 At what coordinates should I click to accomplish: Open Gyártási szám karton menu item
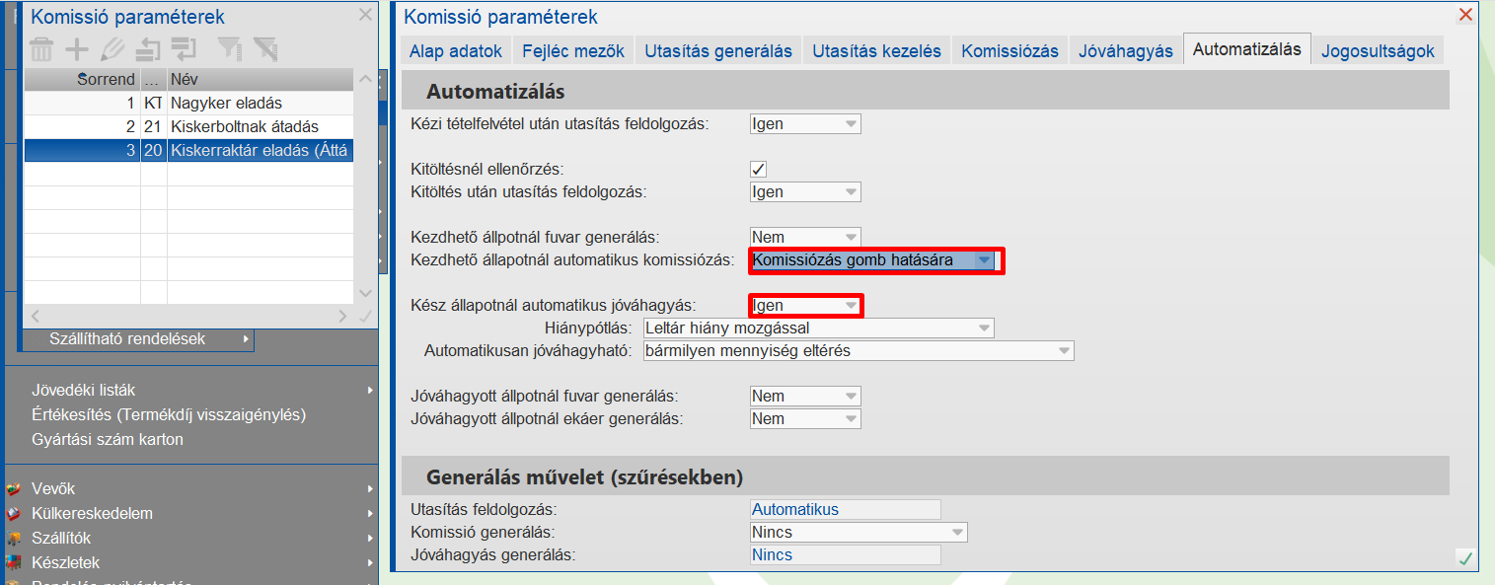108,440
